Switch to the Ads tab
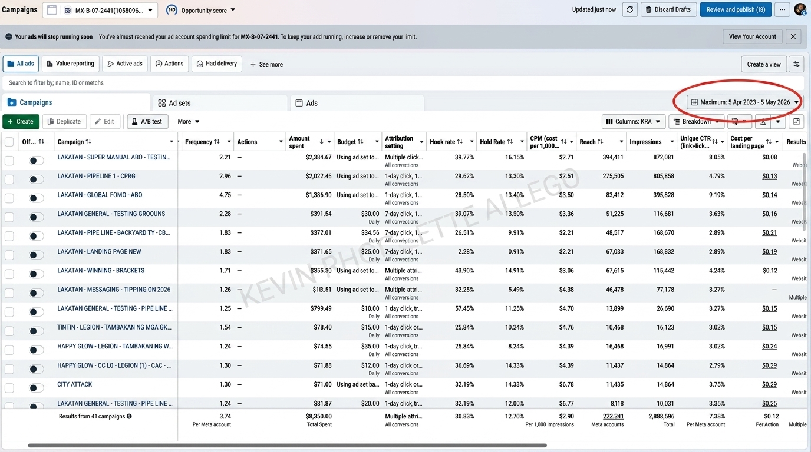 tap(357, 103)
